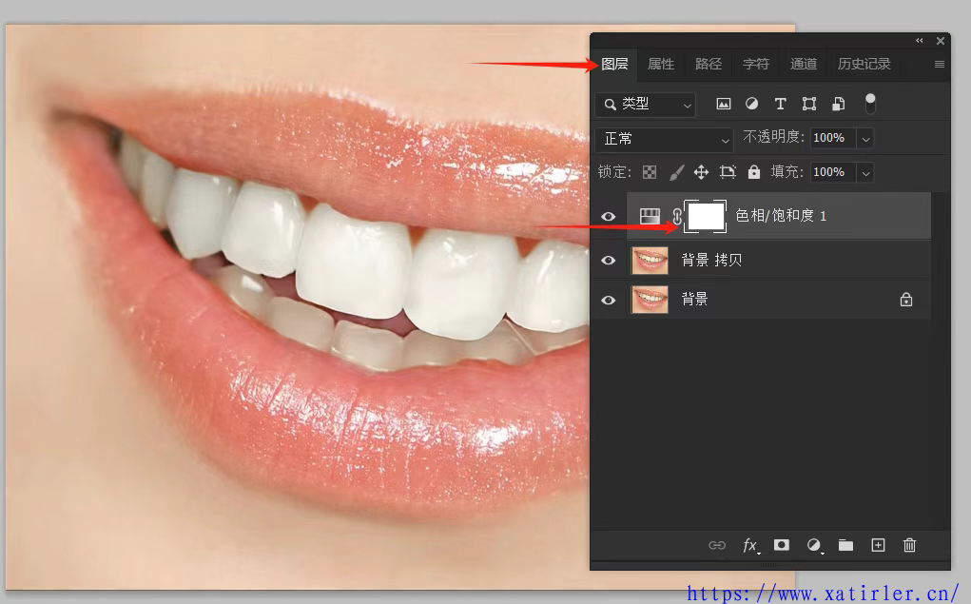Hide the 色相/饱和度 1 adjustment layer

tap(609, 217)
